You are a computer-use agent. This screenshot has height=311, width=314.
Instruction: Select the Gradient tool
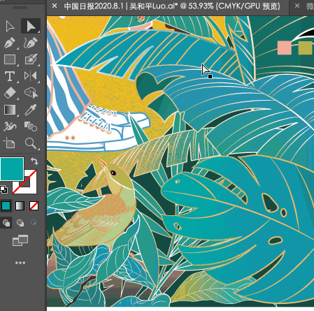click(10, 110)
